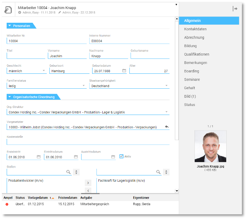Click the Rupp, Gerda owner cell

pos(142,204)
